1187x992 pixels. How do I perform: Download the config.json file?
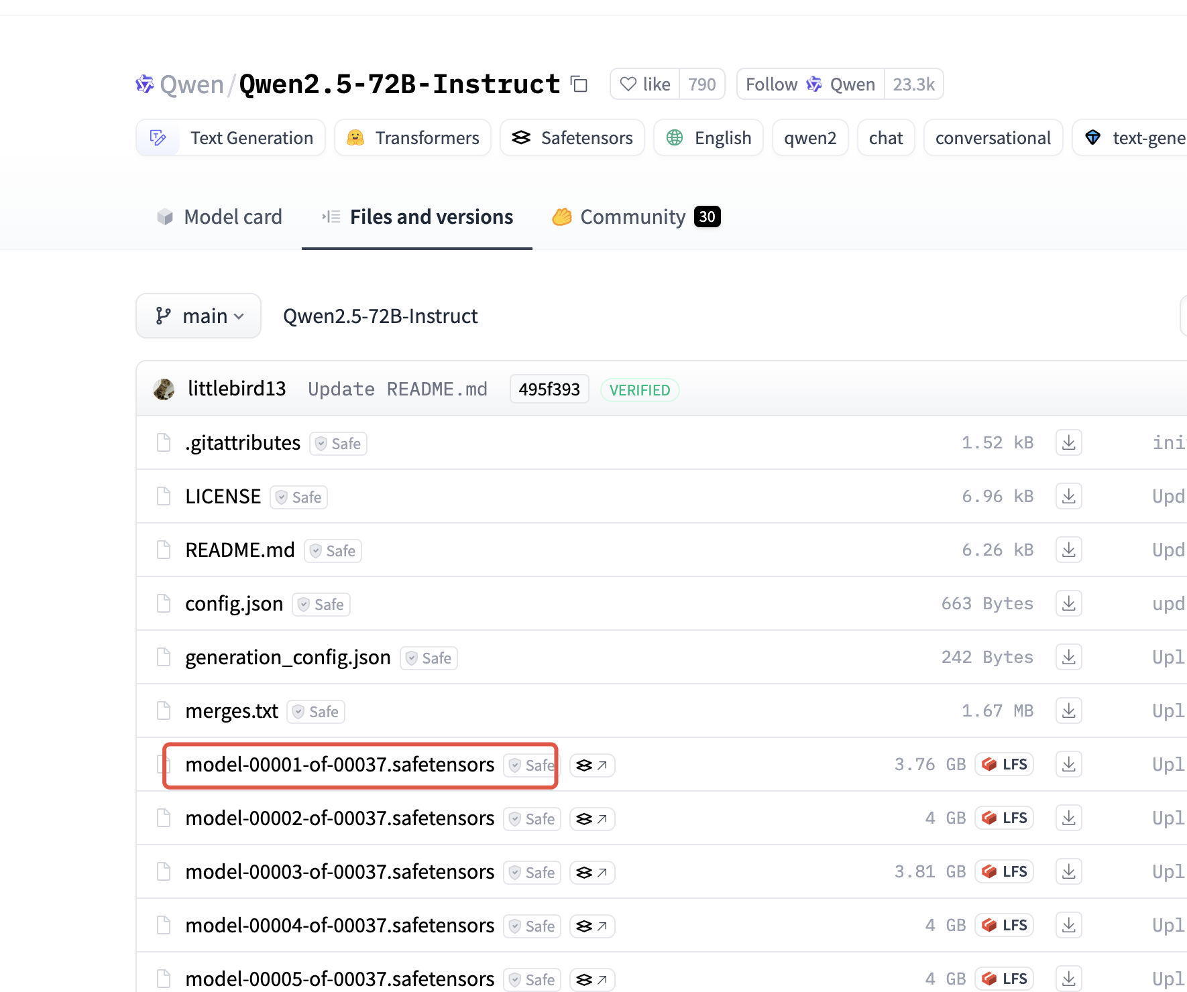pyautogui.click(x=1069, y=603)
